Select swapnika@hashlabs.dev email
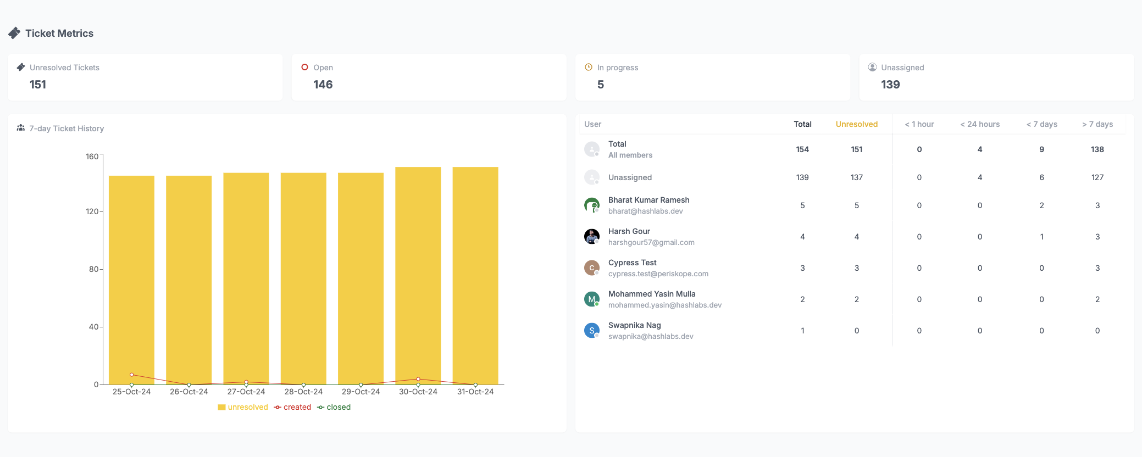Screen dimensions: 1142x457 [651, 336]
